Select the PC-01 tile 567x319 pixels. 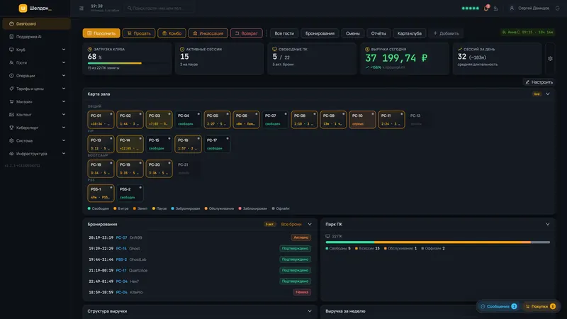click(x=101, y=120)
